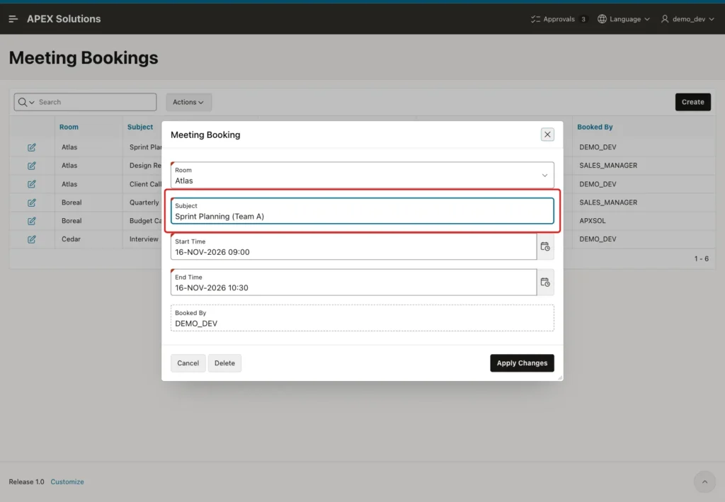Expand the Room select list
725x502 pixels.
pos(544,175)
